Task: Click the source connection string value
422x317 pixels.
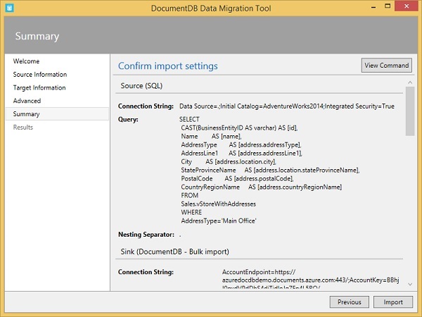Action: pyautogui.click(x=287, y=106)
